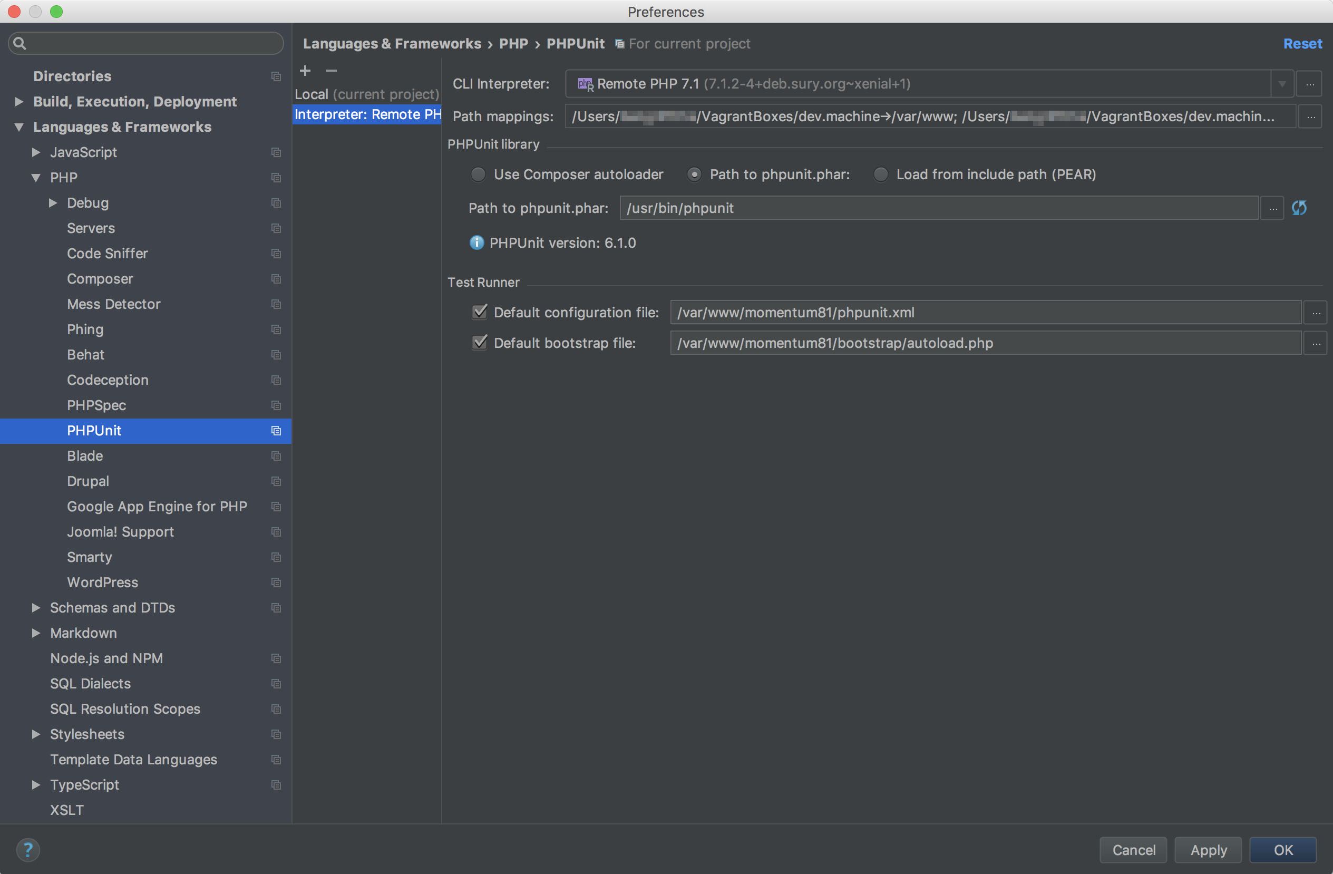The image size is (1333, 874).
Task: Click the plus icon to add configuration
Action: click(305, 71)
